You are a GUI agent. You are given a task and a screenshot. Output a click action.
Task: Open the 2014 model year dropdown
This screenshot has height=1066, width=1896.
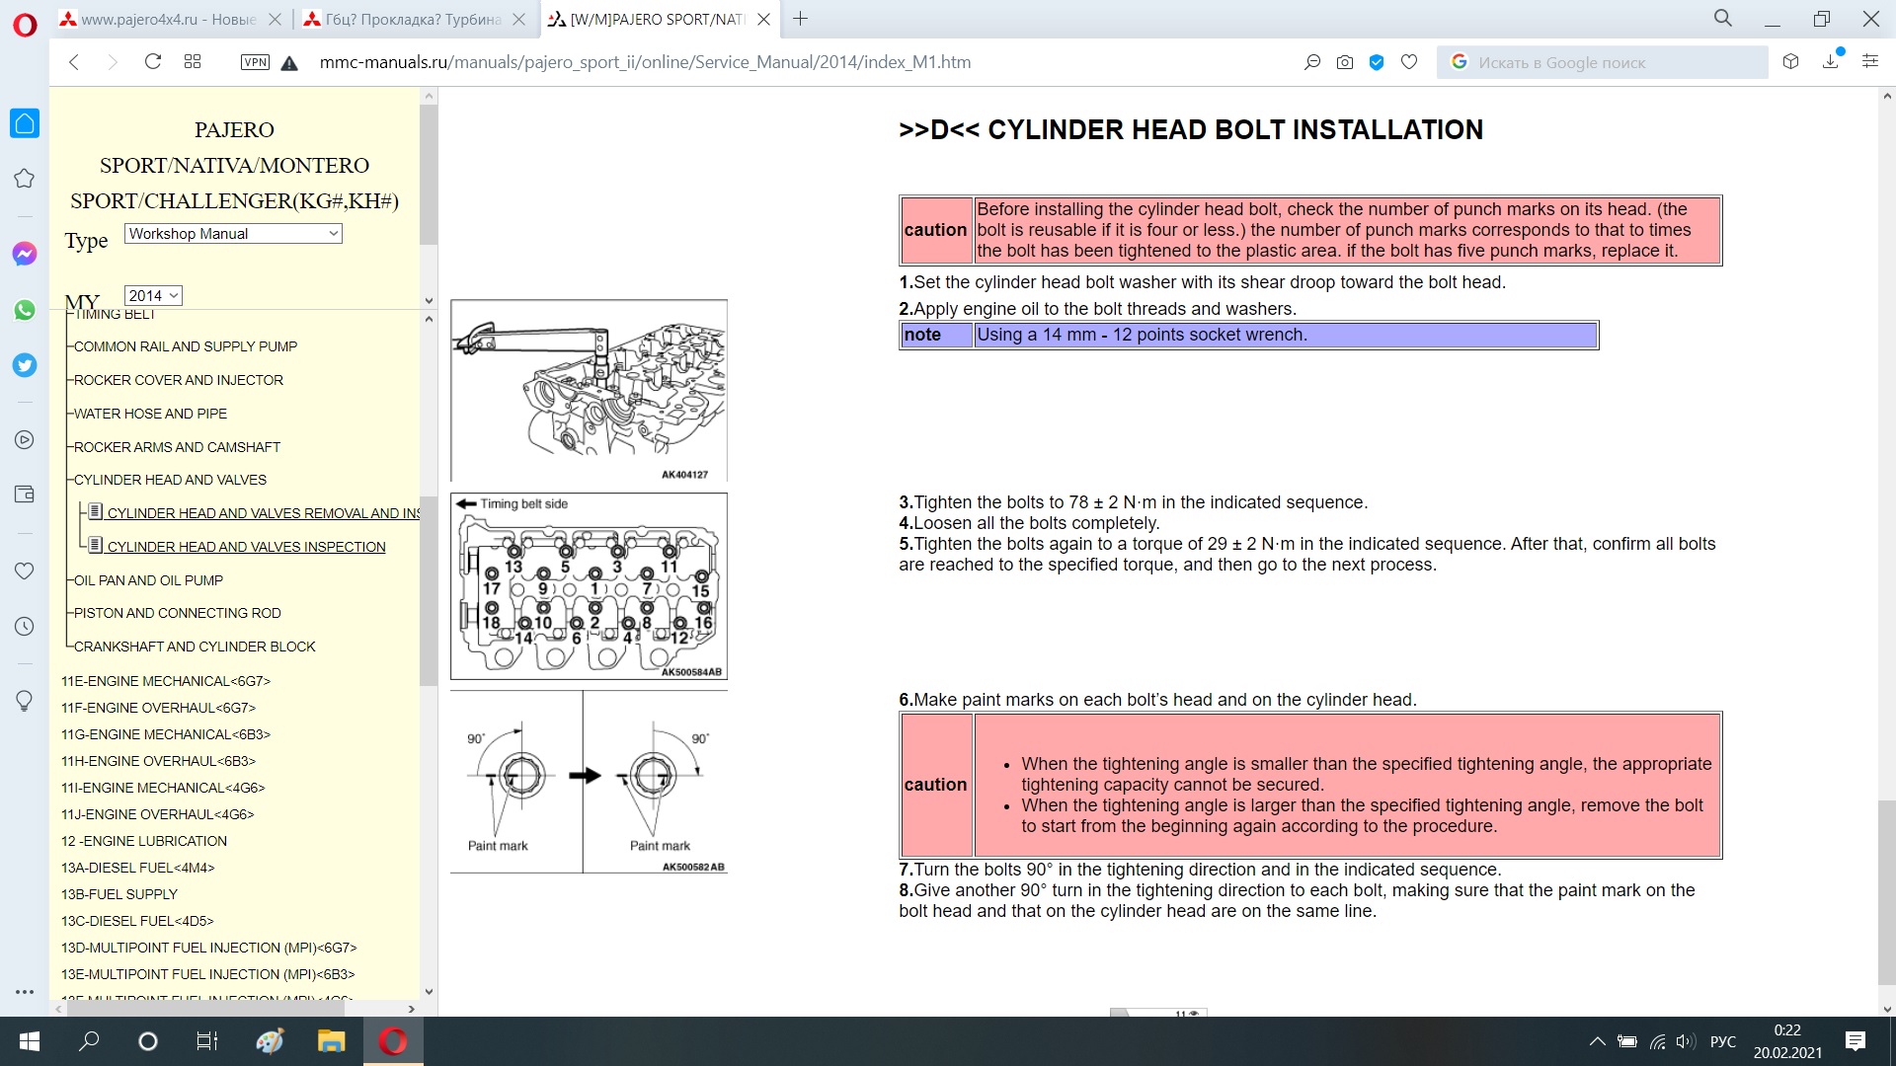click(x=153, y=296)
